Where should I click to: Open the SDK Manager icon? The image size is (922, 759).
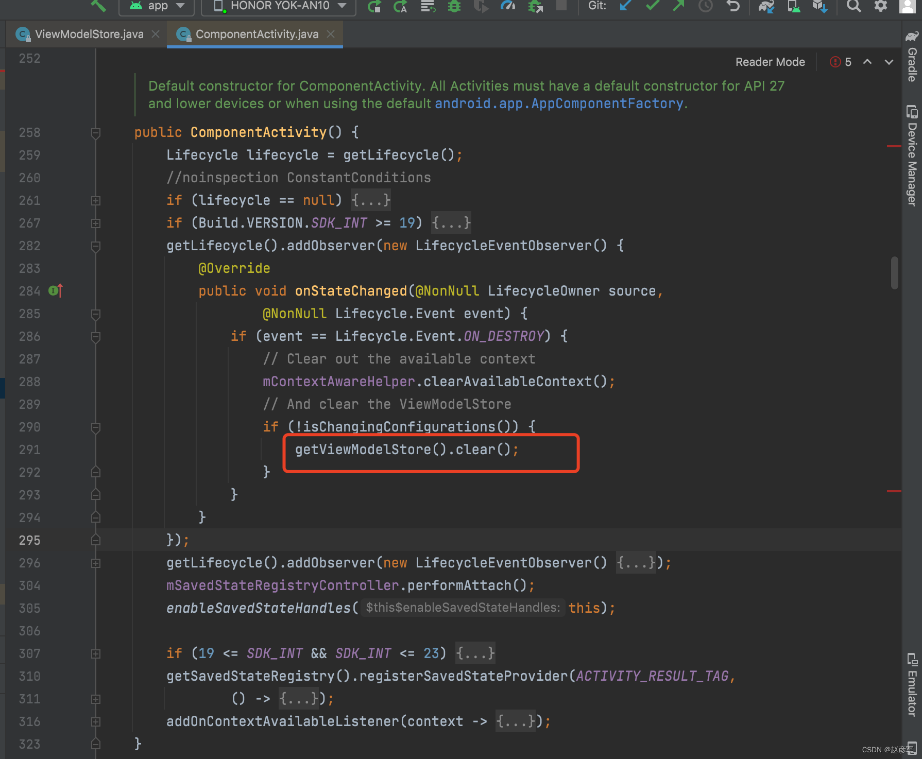tap(820, 6)
